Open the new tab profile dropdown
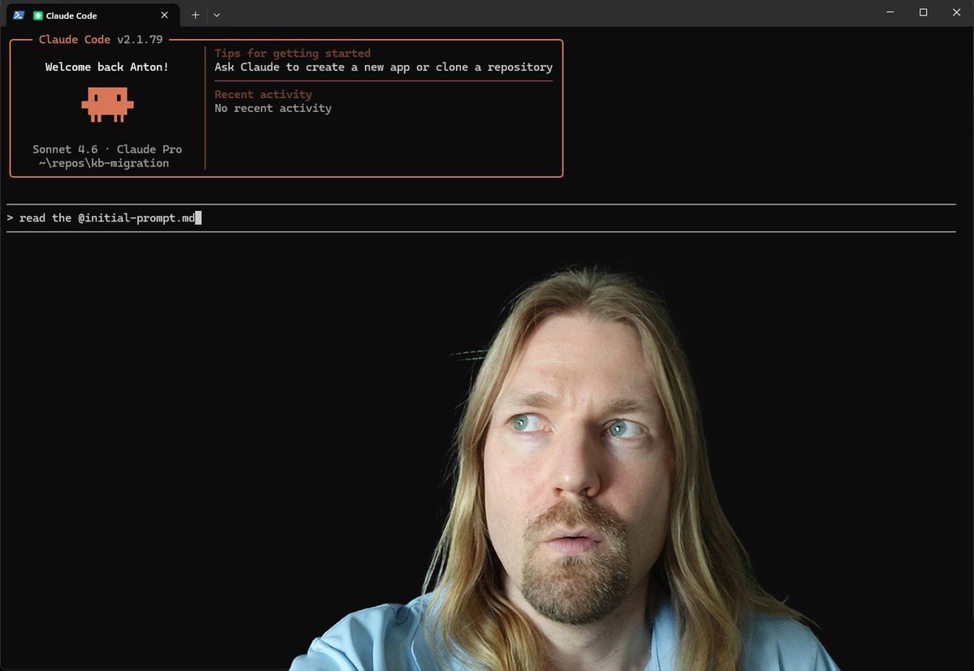This screenshot has height=671, width=974. click(x=217, y=15)
